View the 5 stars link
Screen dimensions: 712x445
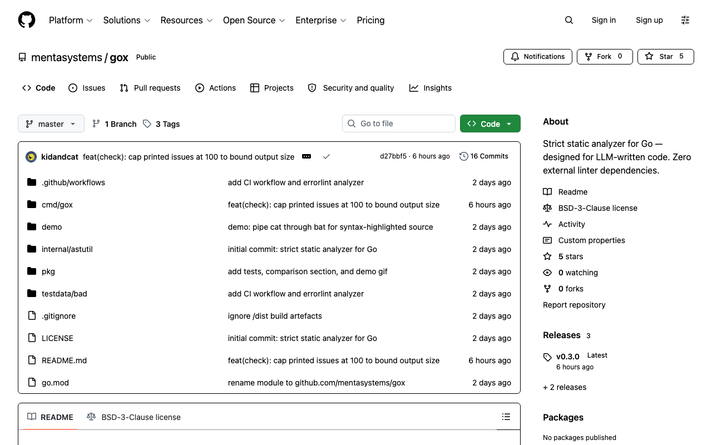[x=563, y=256]
